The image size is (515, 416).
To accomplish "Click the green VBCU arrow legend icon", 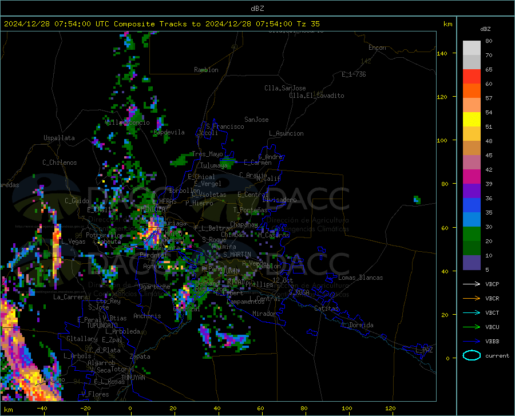I will point(472,327).
